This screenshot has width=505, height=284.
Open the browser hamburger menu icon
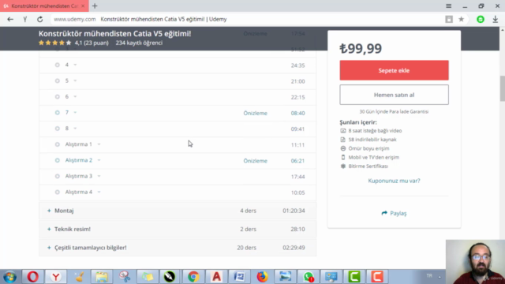tap(449, 6)
